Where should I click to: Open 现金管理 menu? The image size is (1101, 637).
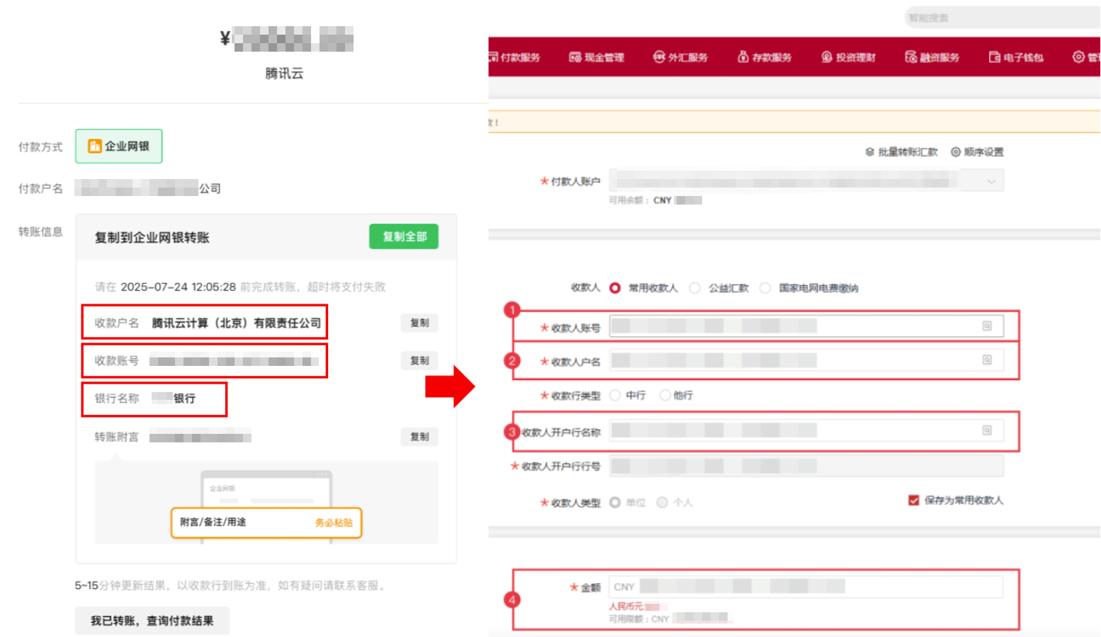click(x=597, y=57)
